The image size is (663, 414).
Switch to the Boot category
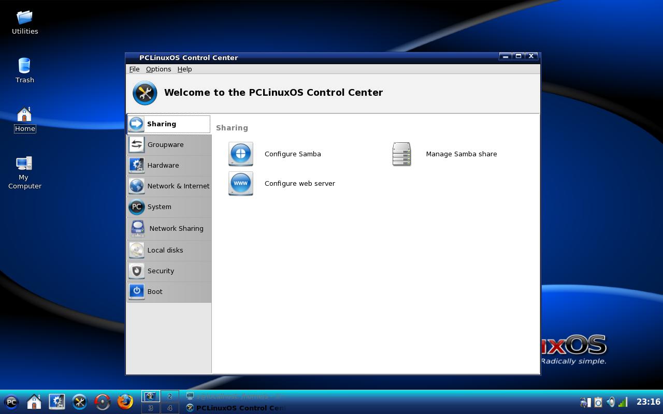tap(169, 291)
